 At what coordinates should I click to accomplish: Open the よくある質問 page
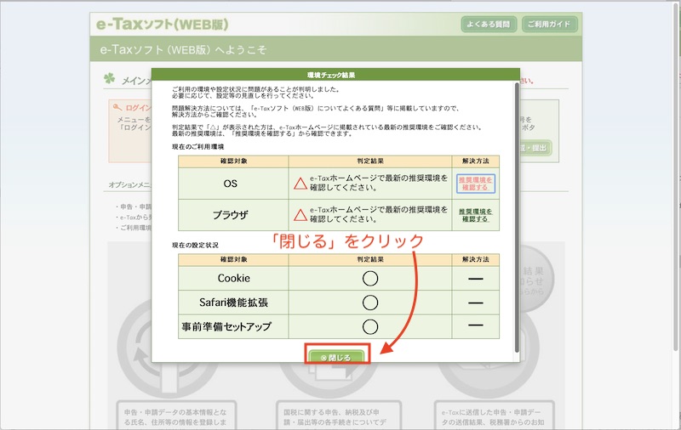point(489,25)
